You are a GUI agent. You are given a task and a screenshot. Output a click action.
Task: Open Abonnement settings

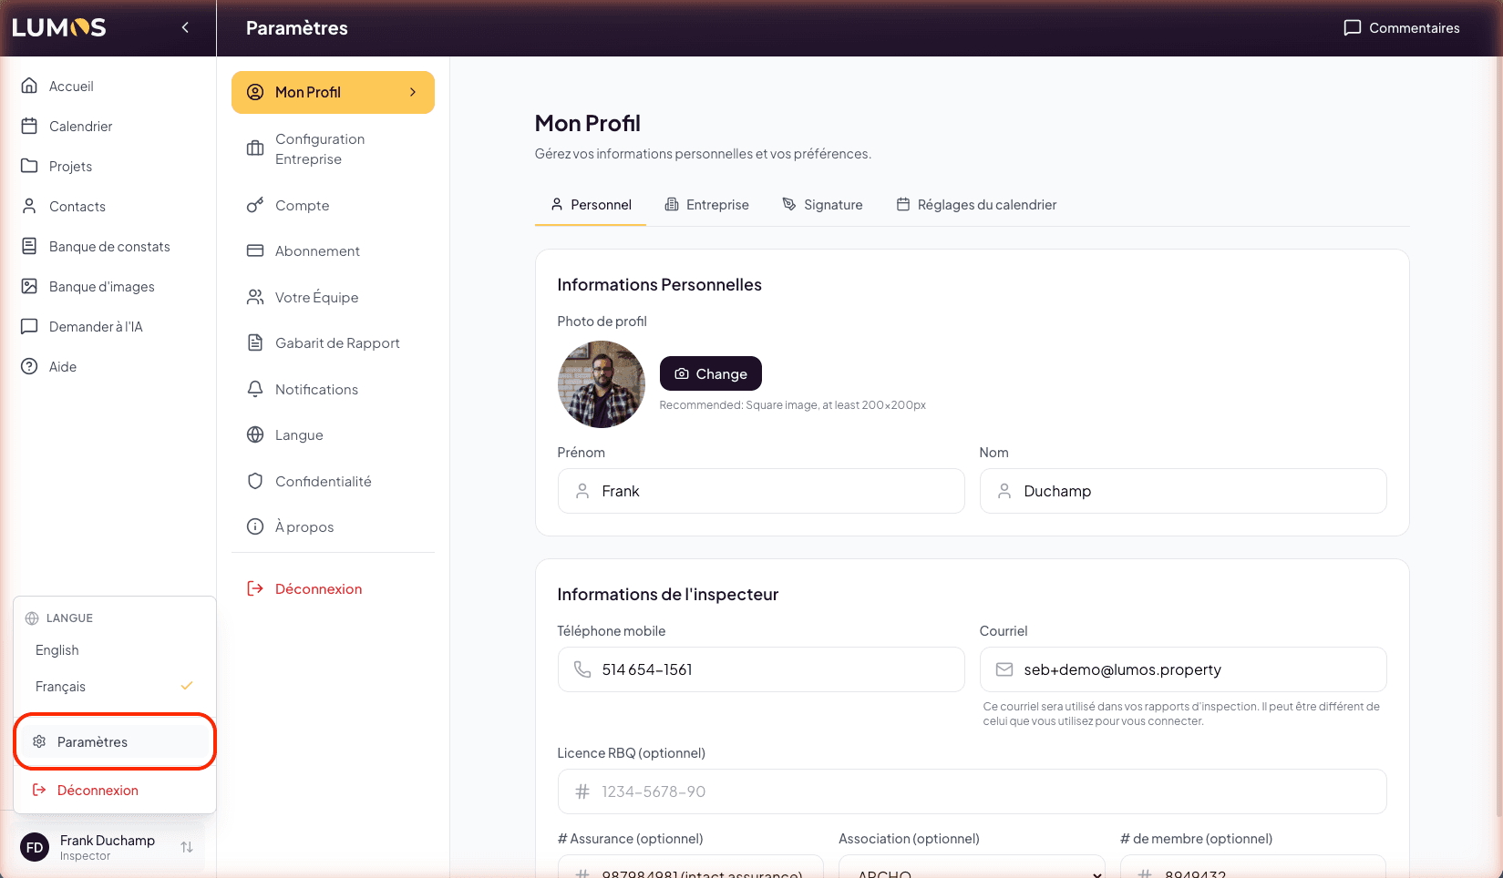point(333,250)
